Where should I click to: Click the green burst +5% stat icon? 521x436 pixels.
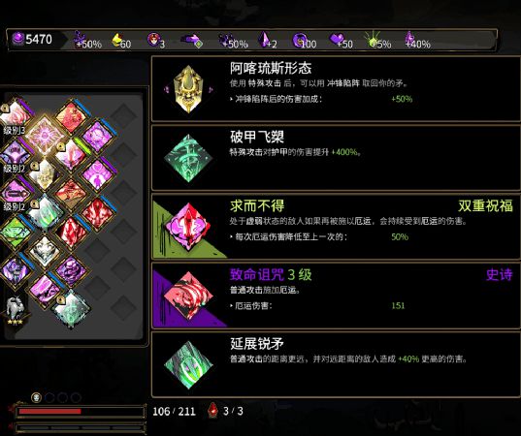tap(373, 39)
